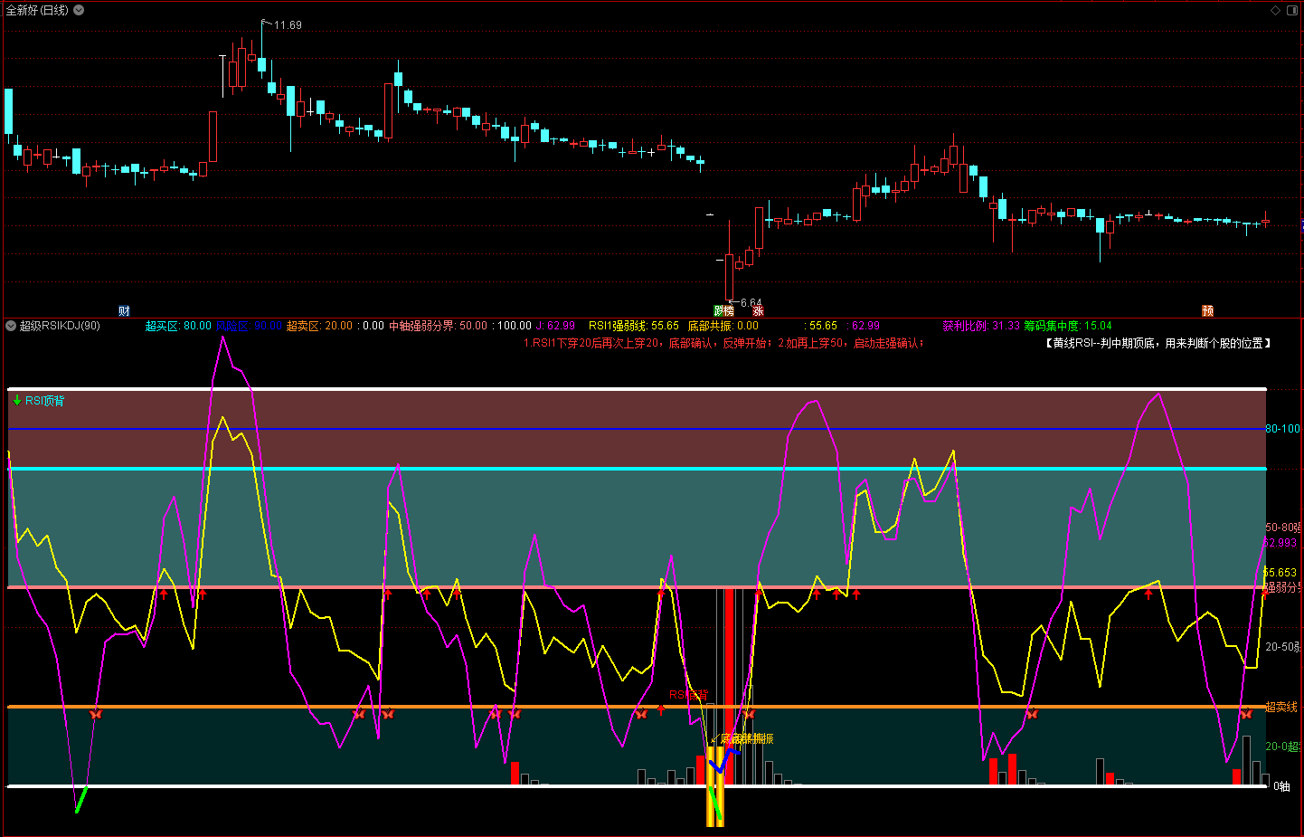Click the 涨 marker icon below candles

[758, 311]
